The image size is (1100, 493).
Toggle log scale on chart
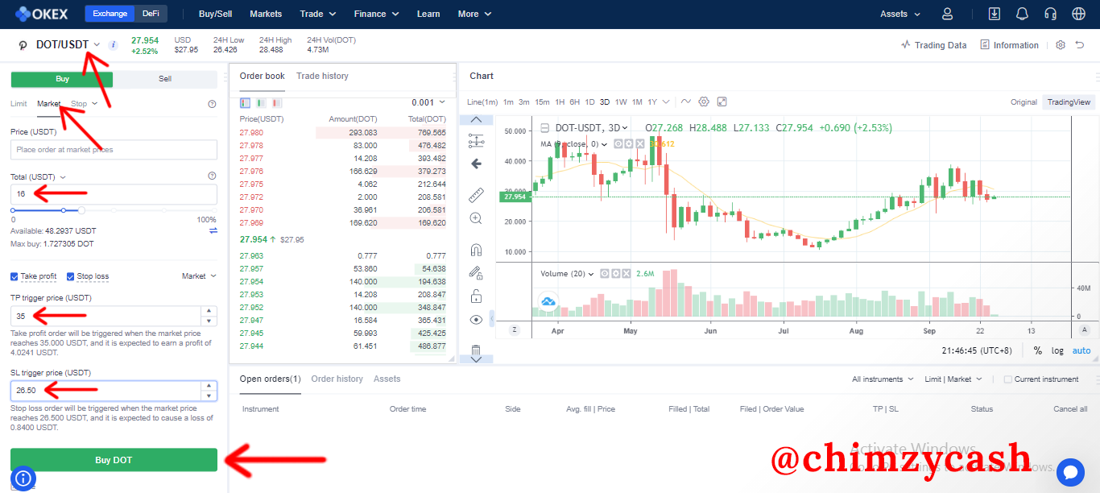[x=1057, y=350]
